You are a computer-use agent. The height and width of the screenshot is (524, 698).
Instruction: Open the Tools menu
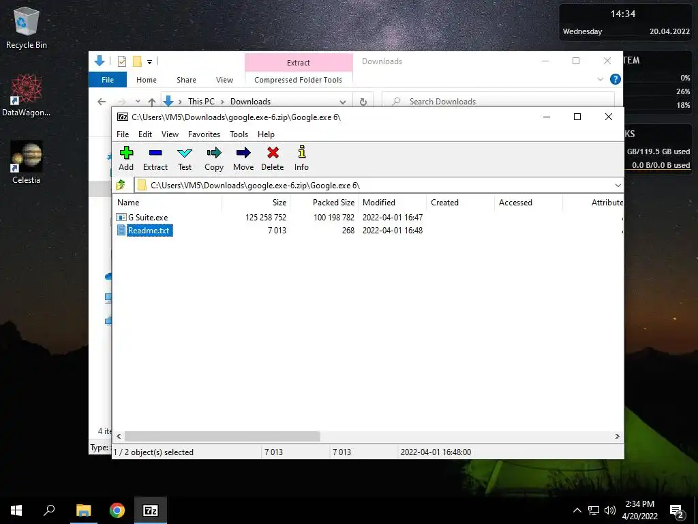tap(239, 134)
